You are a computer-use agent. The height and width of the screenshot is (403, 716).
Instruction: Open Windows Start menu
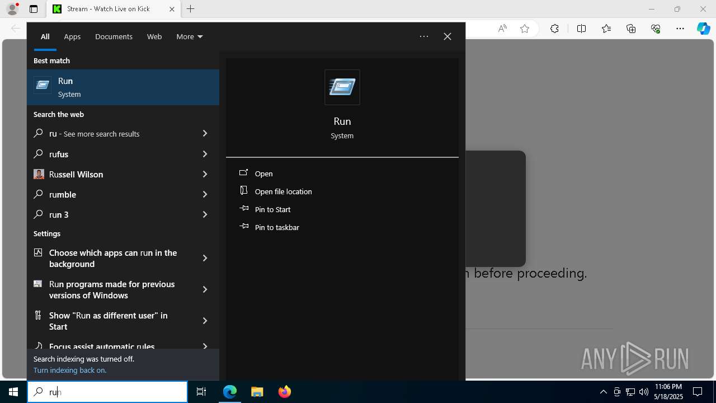click(x=13, y=392)
